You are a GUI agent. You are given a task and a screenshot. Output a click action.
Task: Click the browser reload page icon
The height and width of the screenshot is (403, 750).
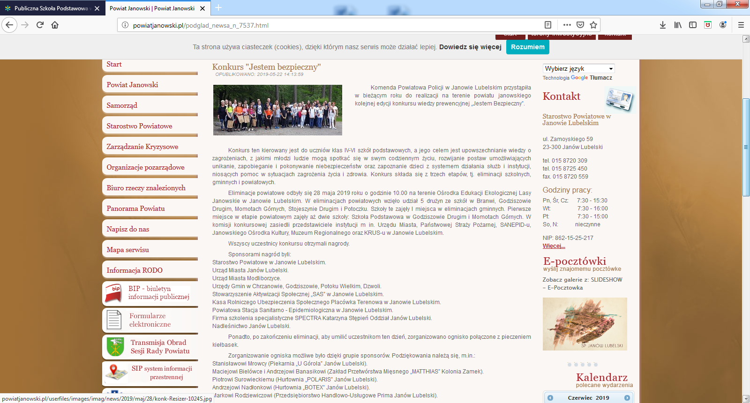tap(40, 25)
